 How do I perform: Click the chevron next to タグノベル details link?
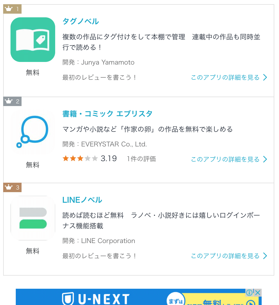click(265, 77)
